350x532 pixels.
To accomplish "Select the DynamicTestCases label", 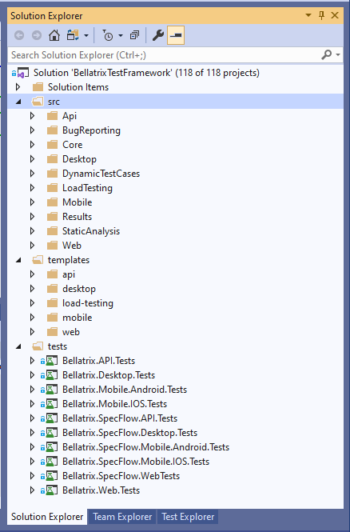I will tap(101, 174).
